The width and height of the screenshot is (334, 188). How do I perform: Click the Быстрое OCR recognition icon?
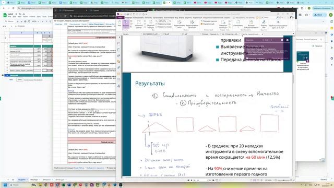click(251, 25)
